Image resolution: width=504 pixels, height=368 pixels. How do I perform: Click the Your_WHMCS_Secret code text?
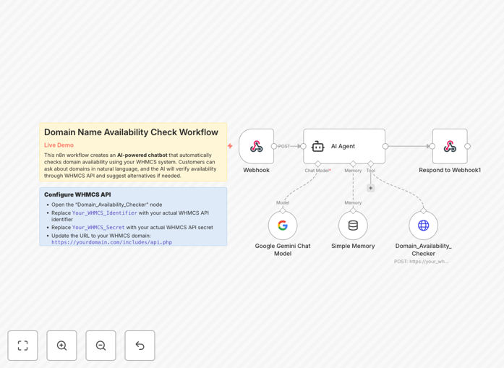tap(98, 227)
